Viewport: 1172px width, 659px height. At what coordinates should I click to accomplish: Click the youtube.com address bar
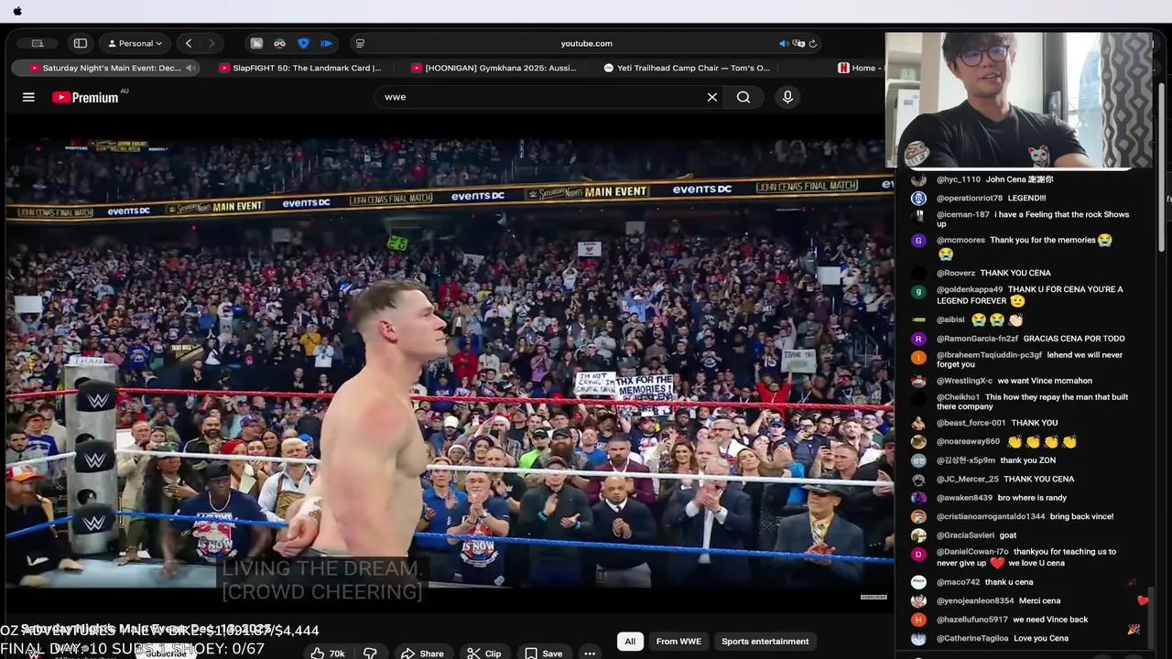[586, 43]
